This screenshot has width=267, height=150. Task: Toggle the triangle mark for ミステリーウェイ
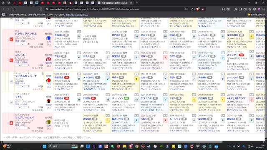point(11,123)
